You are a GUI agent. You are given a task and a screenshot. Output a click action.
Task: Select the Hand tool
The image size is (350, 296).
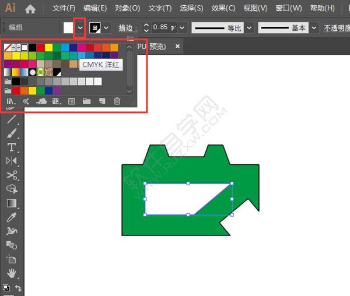click(12, 273)
